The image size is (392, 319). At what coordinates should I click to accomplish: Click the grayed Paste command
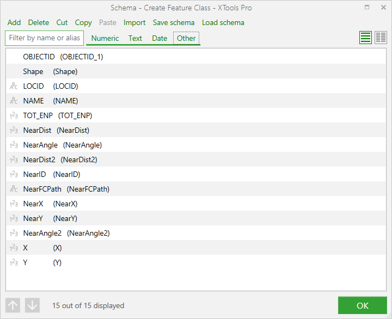pos(107,22)
